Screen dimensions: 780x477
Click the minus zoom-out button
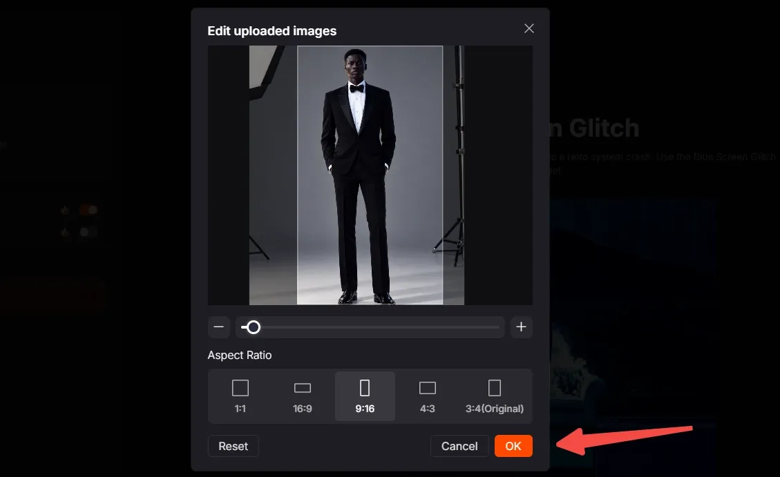pyautogui.click(x=219, y=327)
